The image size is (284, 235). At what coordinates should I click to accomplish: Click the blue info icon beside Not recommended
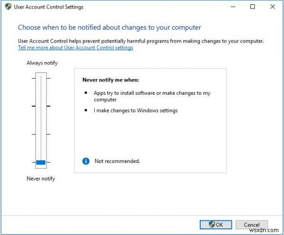(x=86, y=161)
